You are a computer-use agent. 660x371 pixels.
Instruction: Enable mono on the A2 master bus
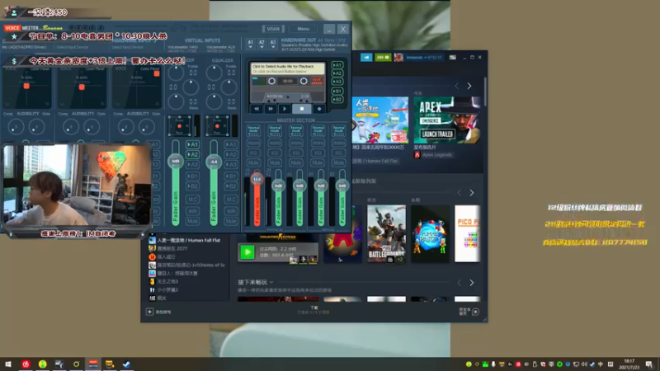(275, 143)
